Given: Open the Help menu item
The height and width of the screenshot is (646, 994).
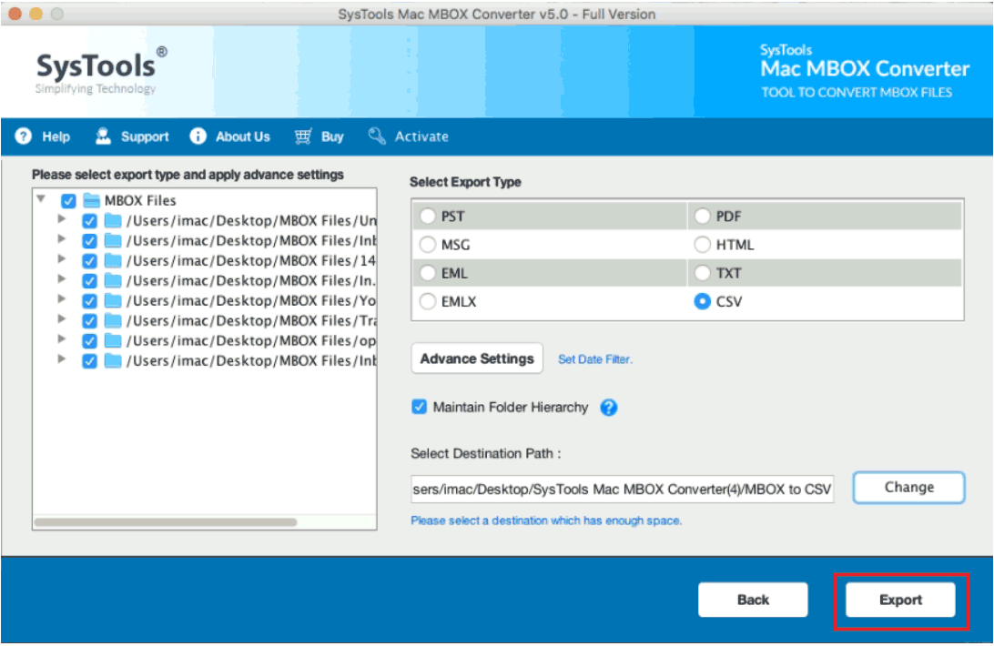Looking at the screenshot, I should point(43,136).
